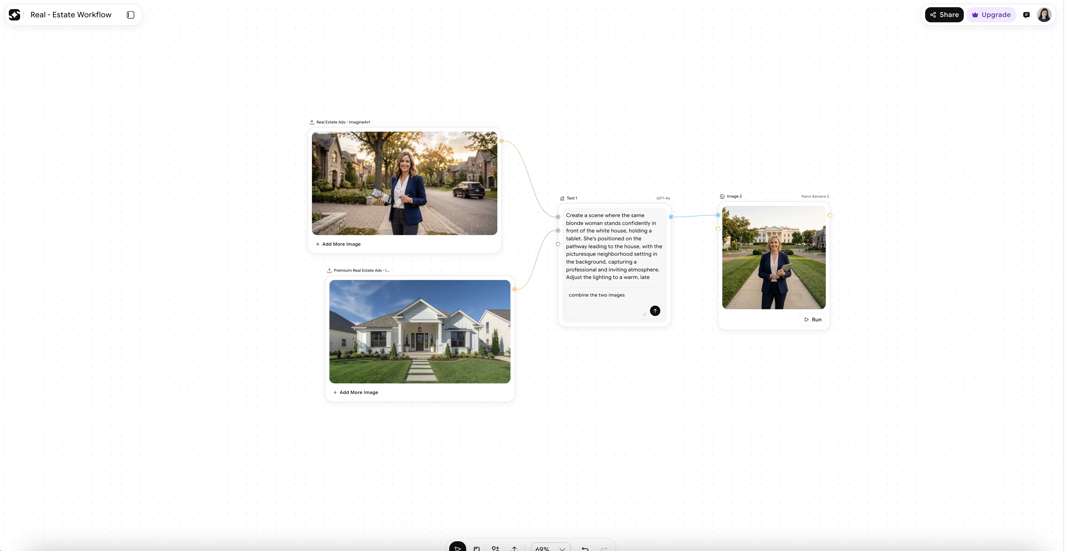Screen dimensions: 1065x551
Task: Open Nano Banana 2 model selector
Action: point(814,196)
